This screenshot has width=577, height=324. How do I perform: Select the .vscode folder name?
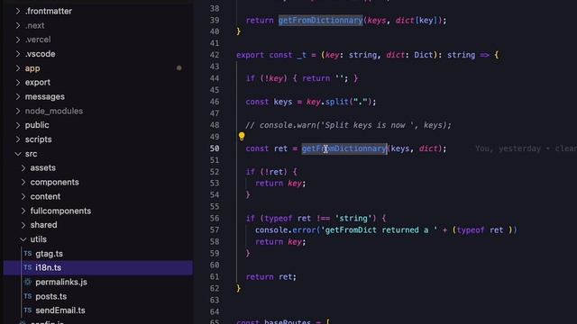click(40, 54)
